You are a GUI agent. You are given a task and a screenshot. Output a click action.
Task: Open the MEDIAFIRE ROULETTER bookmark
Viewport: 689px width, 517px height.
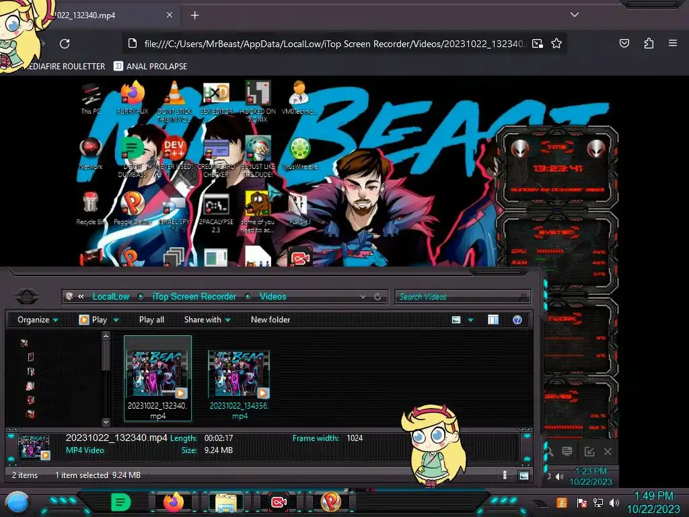tap(64, 67)
